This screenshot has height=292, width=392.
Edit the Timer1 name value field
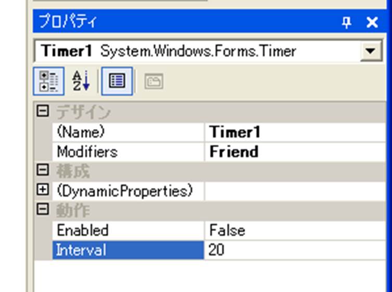(294, 132)
